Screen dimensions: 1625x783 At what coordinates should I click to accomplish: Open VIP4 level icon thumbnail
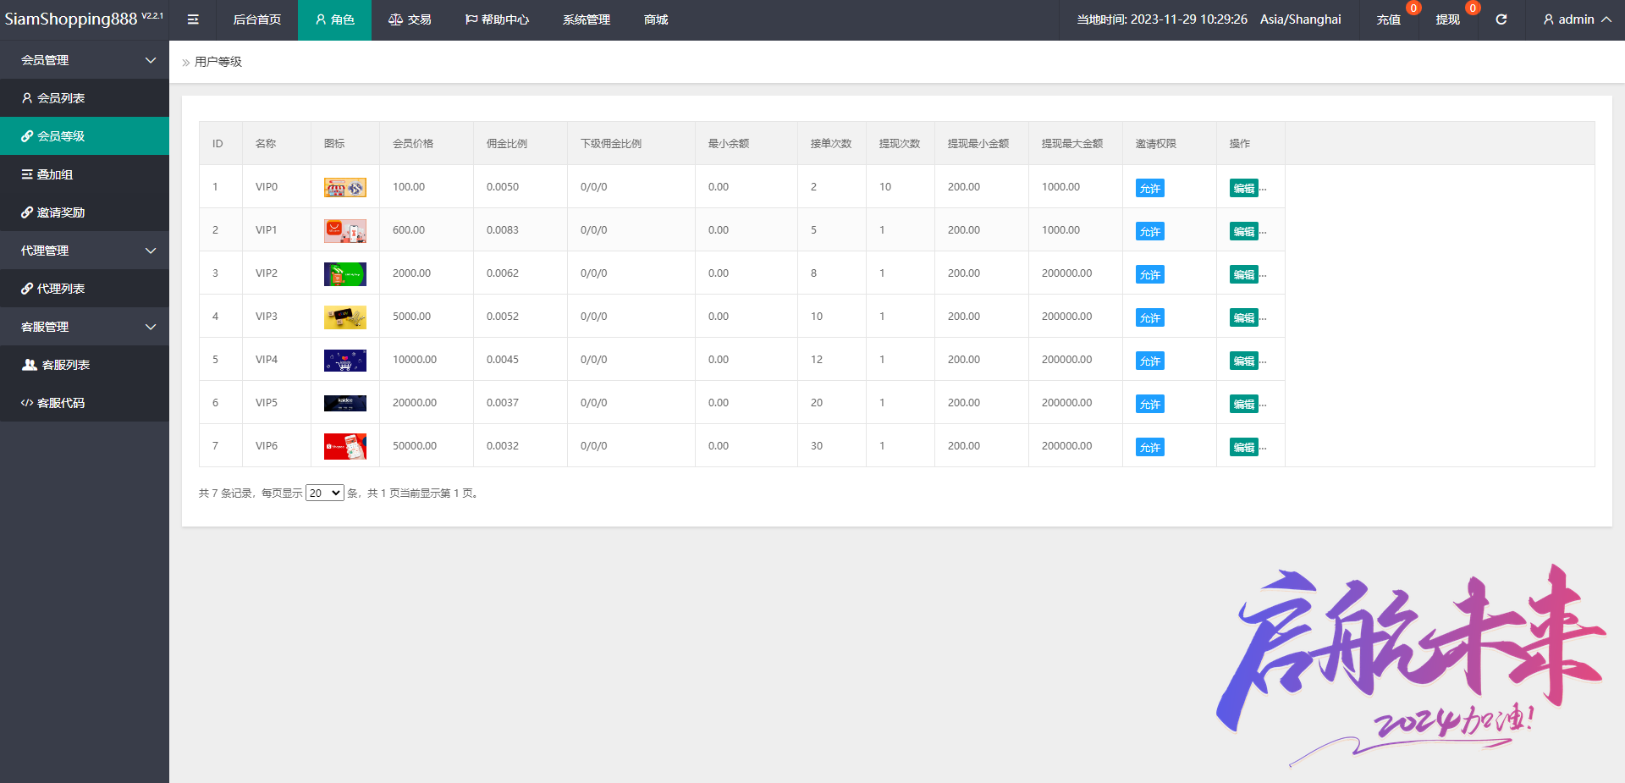pyautogui.click(x=345, y=360)
